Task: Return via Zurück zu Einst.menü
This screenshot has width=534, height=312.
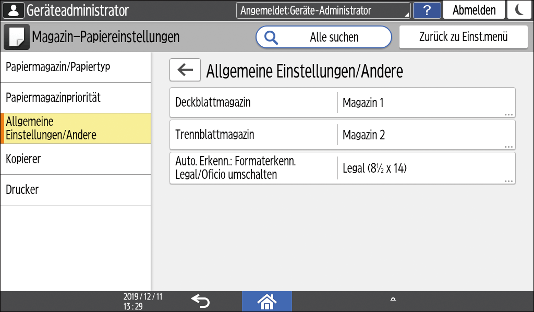Action: (x=463, y=37)
